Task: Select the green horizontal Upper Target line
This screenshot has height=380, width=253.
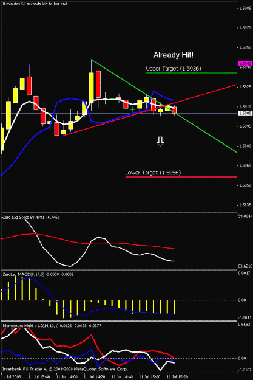Action: point(191,73)
